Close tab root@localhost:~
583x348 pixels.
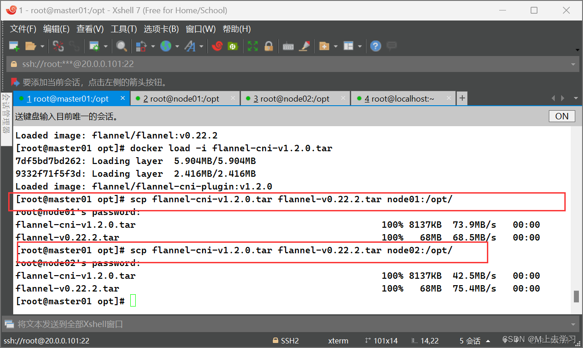[x=448, y=98]
